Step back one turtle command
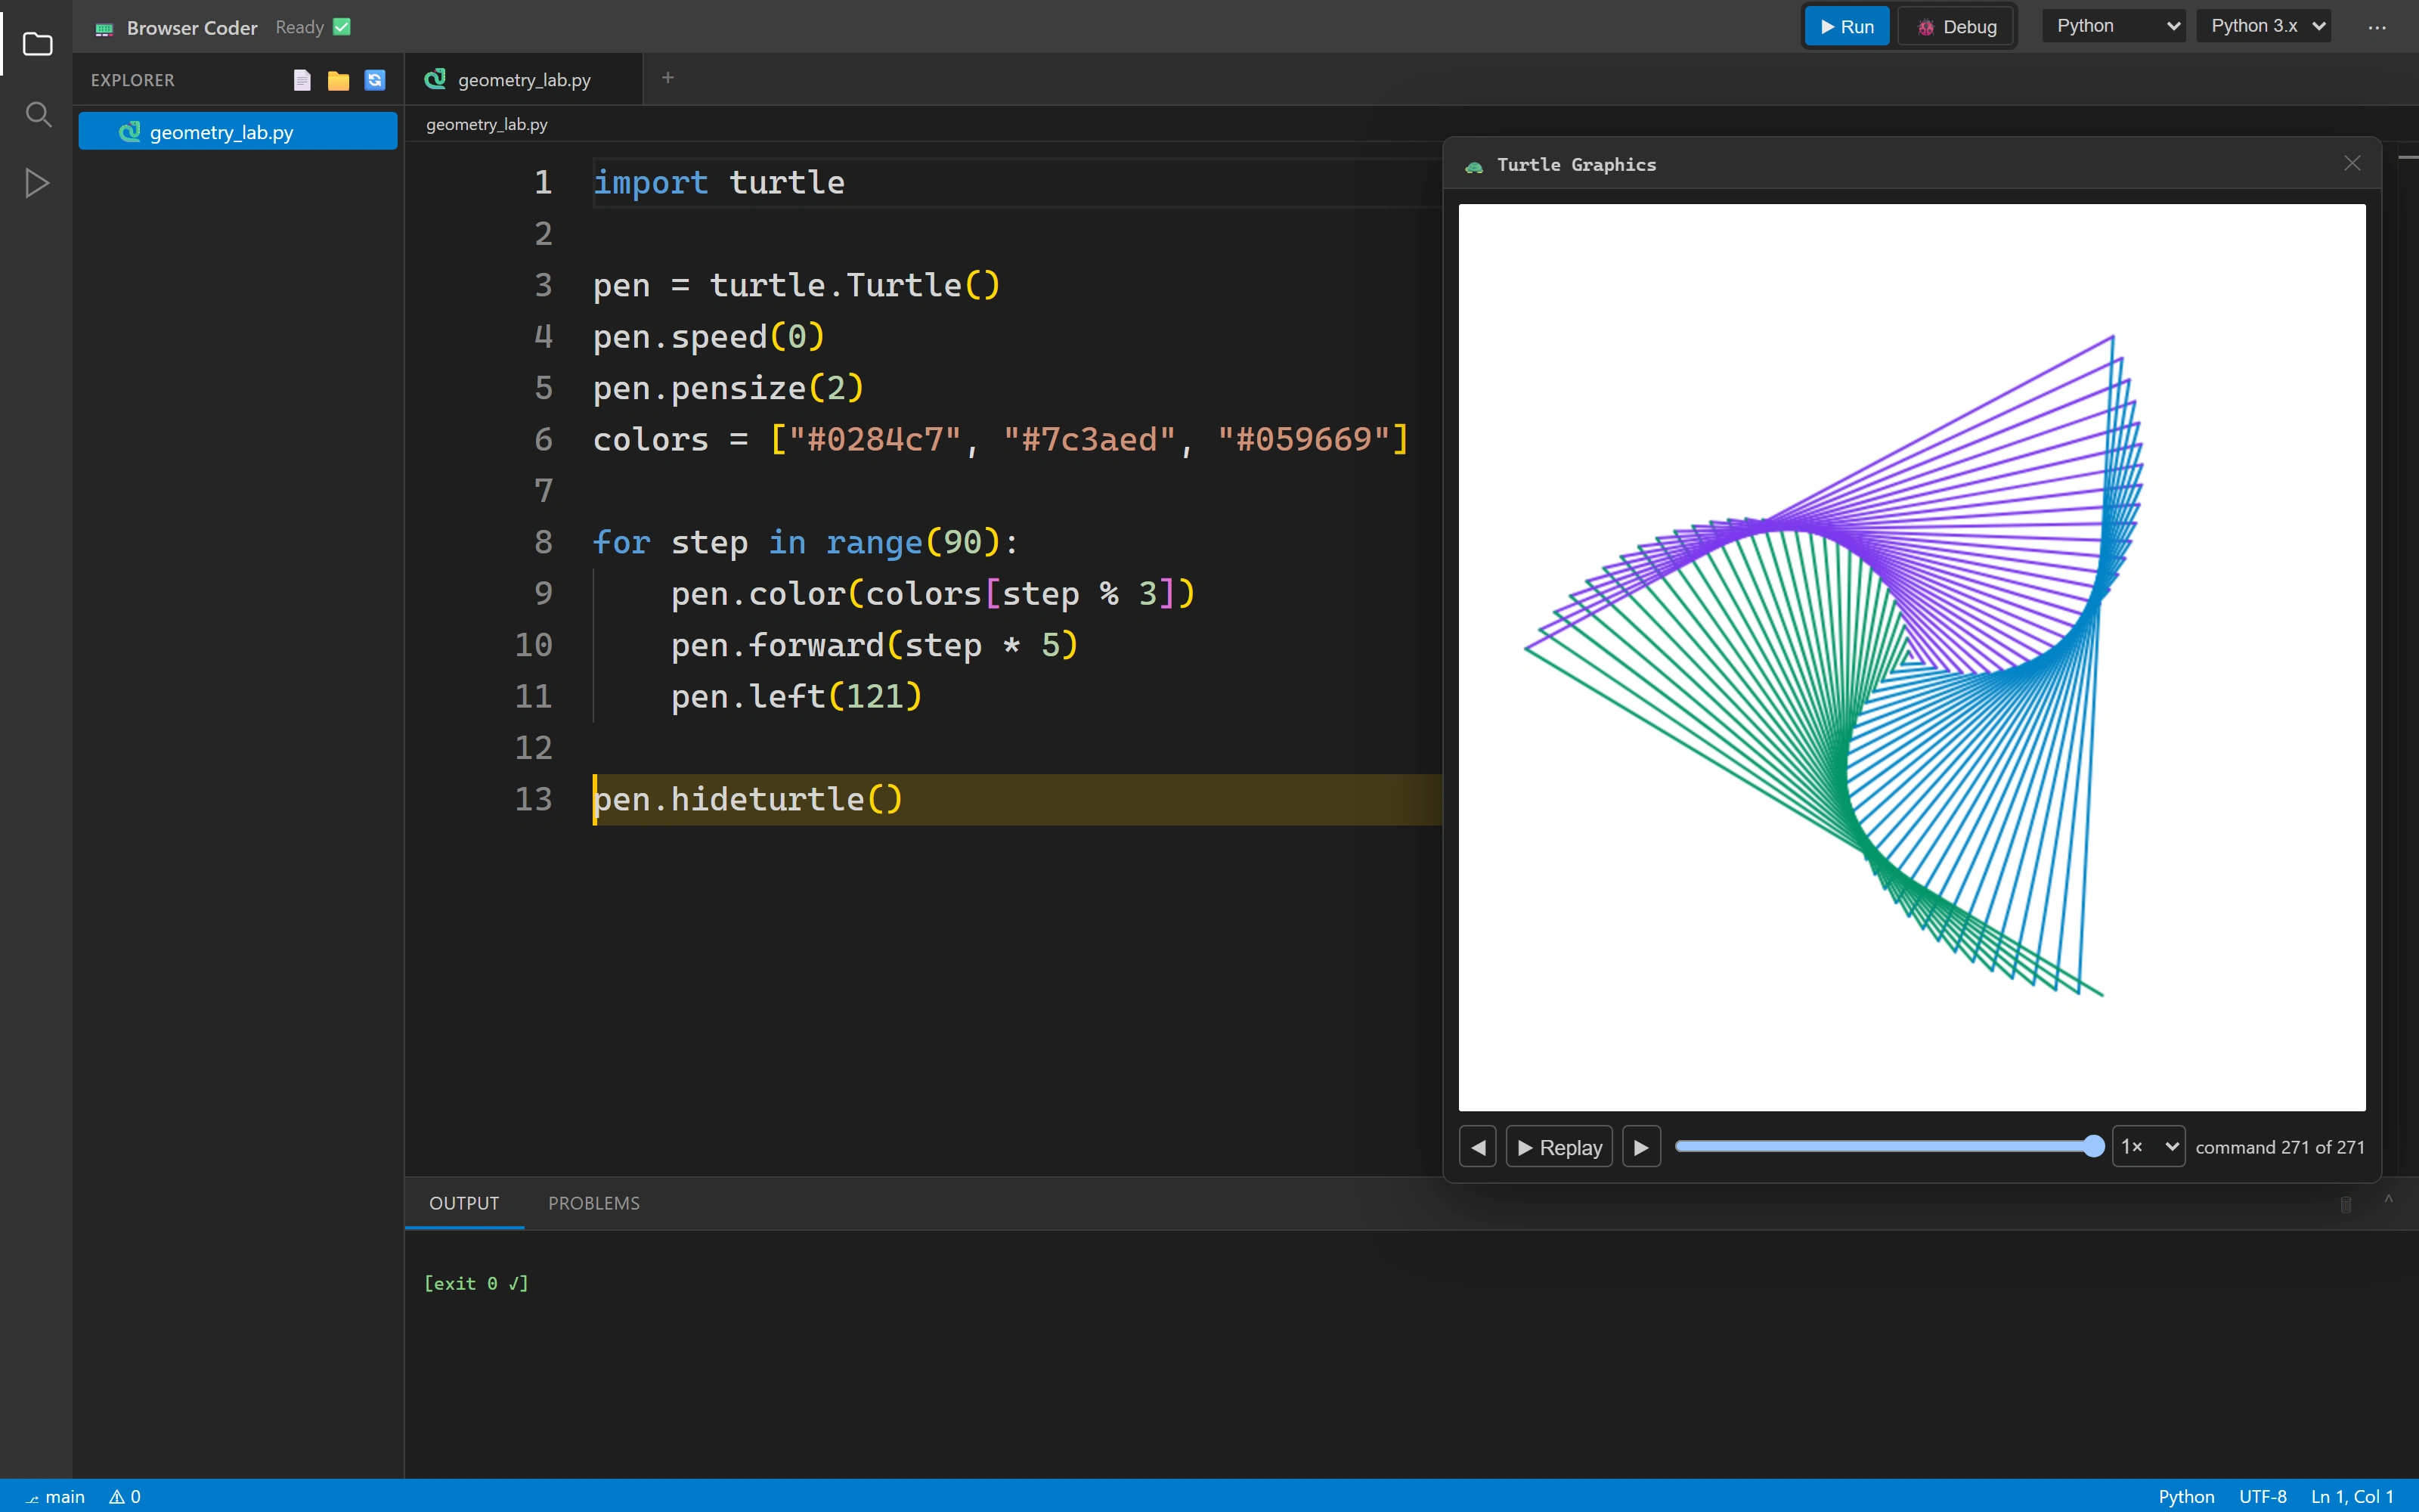The height and width of the screenshot is (1512, 2419). tap(1477, 1147)
